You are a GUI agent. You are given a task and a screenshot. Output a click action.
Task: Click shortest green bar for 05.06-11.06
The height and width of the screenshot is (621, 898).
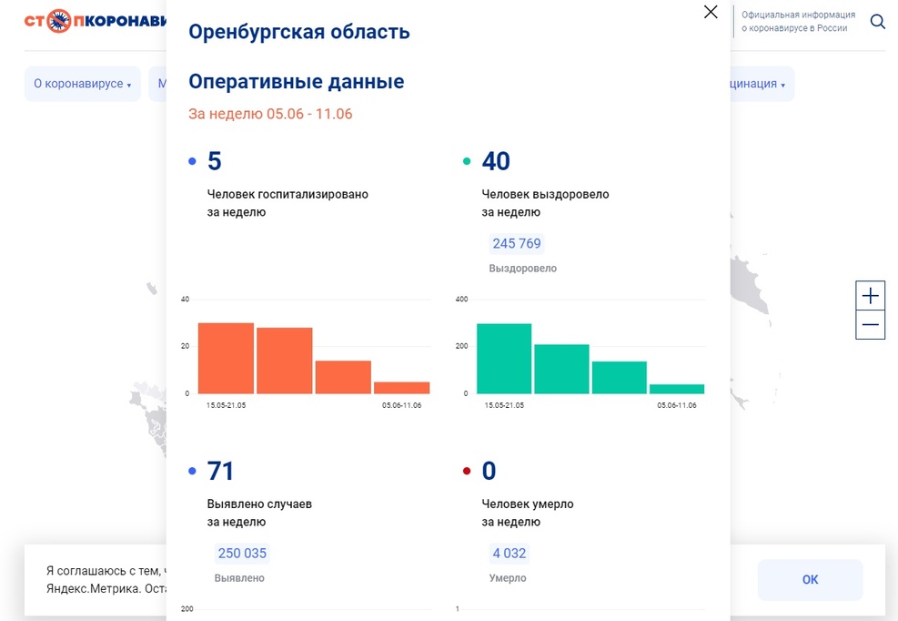(x=677, y=389)
